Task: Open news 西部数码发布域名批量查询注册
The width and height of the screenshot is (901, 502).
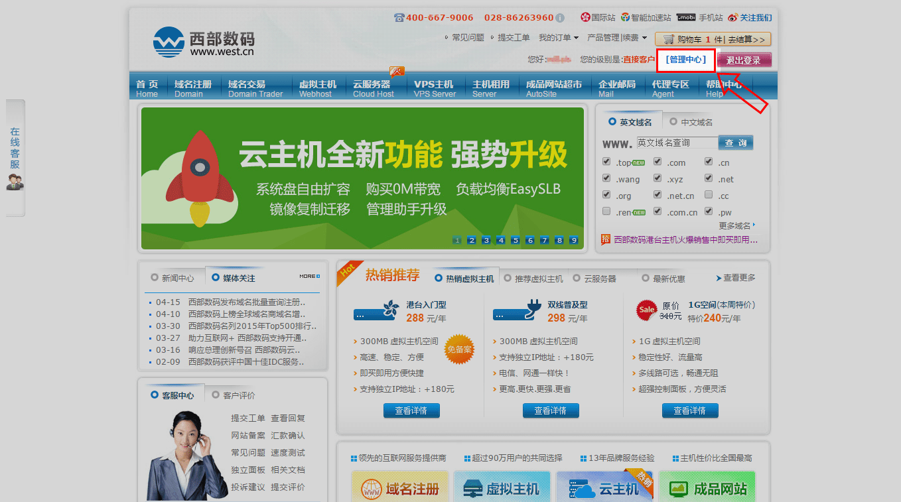Action: (x=247, y=302)
